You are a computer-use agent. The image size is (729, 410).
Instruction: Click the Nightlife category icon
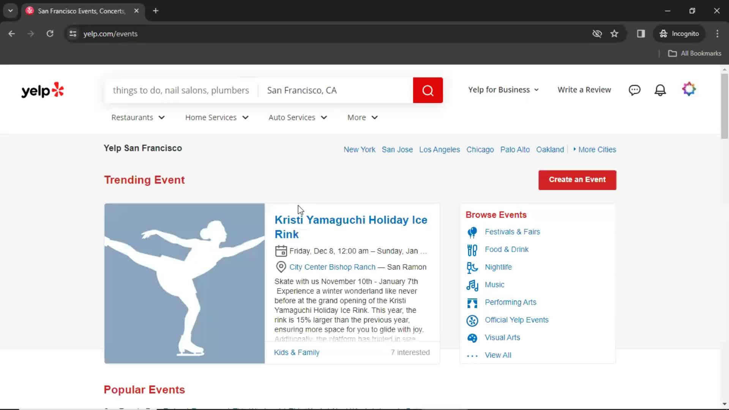pyautogui.click(x=473, y=267)
